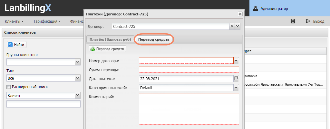Open the Договор dropdown arrow
330x129 pixels.
tap(238, 26)
